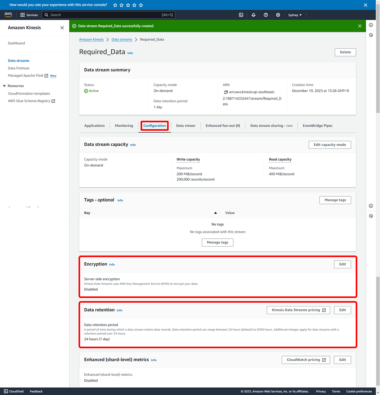Copy the stream ARN icon

[226, 92]
